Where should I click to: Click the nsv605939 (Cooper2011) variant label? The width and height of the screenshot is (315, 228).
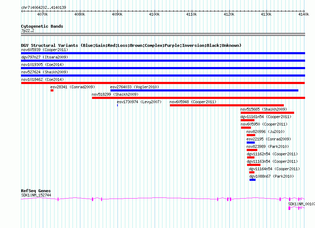(x=44, y=50)
